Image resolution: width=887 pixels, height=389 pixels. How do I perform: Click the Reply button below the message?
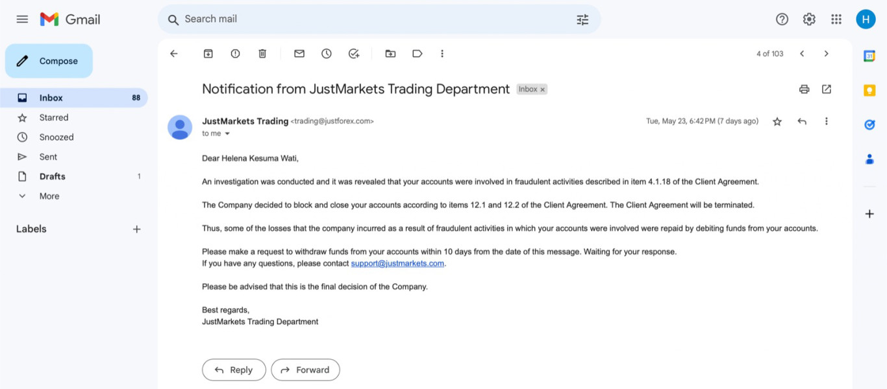pos(234,370)
